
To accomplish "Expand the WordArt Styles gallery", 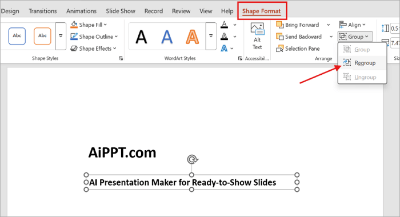I will pyautogui.click(x=211, y=36).
